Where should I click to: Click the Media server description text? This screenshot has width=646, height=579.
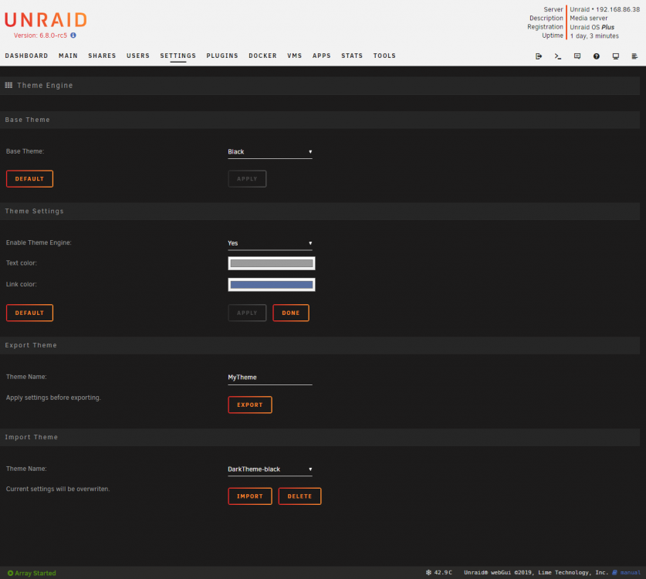click(589, 18)
